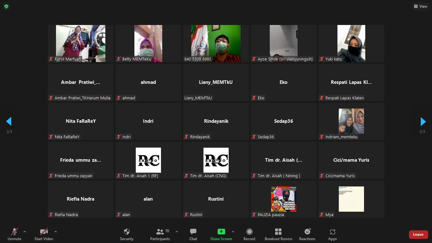Leave the meeting
This screenshot has height=243, width=432.
[418, 234]
